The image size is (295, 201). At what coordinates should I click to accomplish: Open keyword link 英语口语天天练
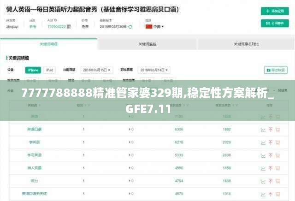(35, 194)
